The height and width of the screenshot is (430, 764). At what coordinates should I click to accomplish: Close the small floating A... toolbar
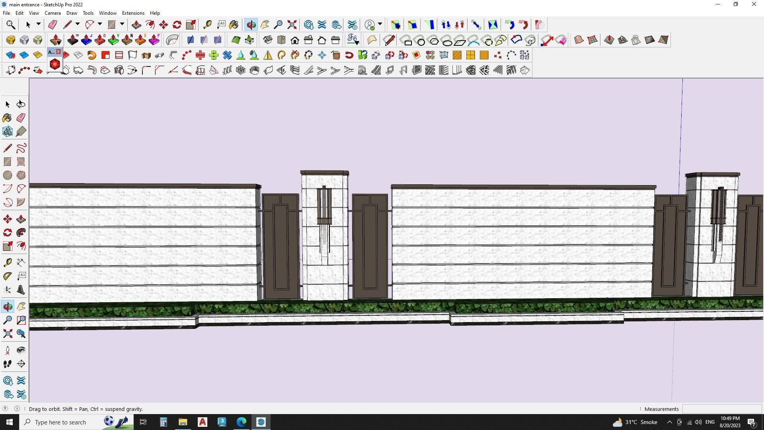(x=58, y=52)
